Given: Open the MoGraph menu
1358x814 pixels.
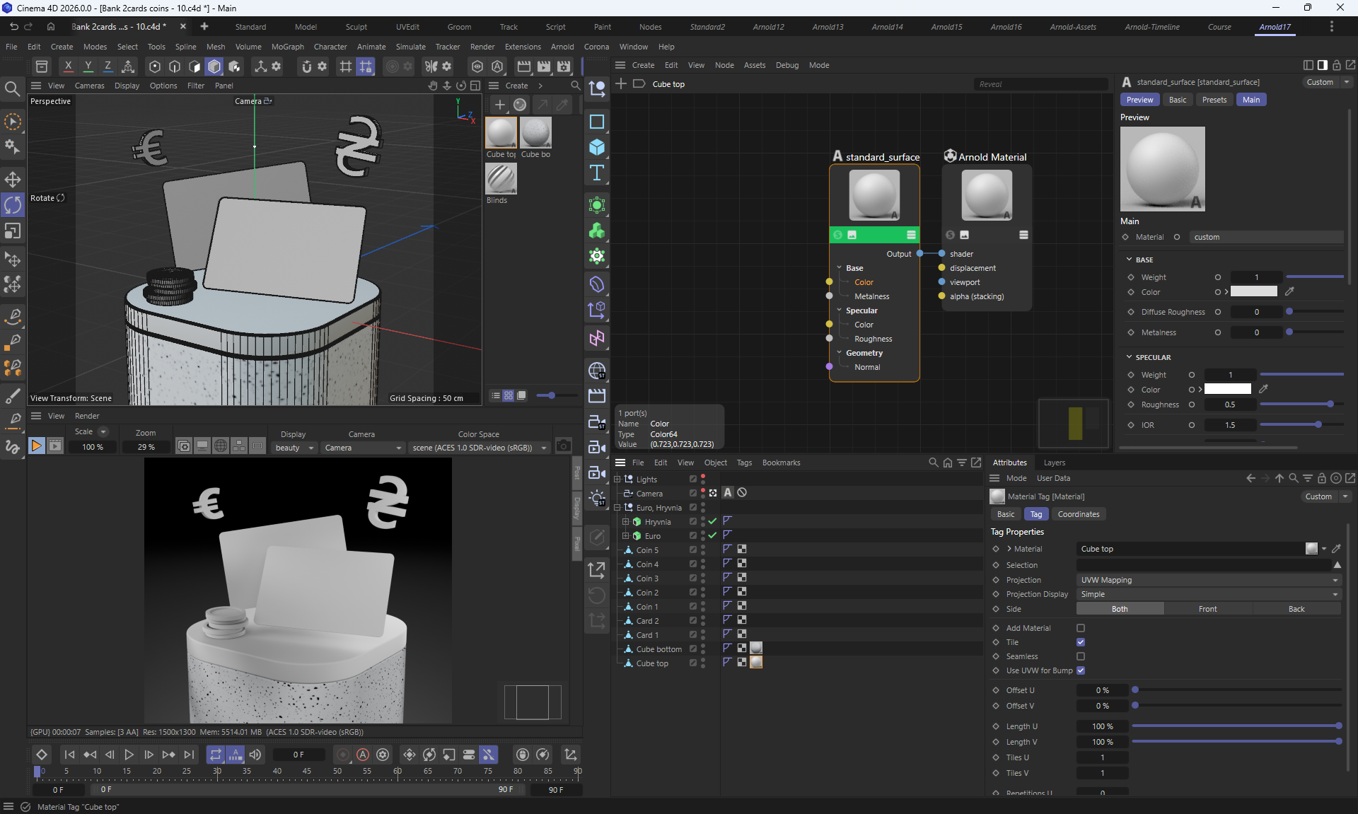Looking at the screenshot, I should 287,47.
